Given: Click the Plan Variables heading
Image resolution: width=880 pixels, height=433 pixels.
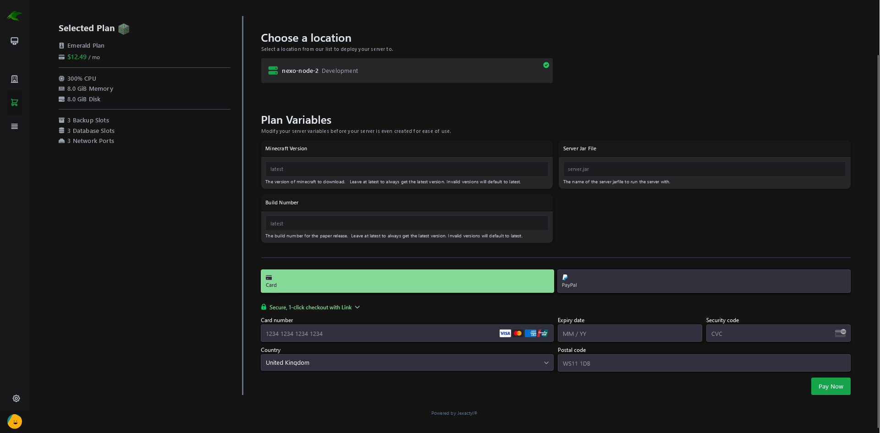Looking at the screenshot, I should 296,120.
